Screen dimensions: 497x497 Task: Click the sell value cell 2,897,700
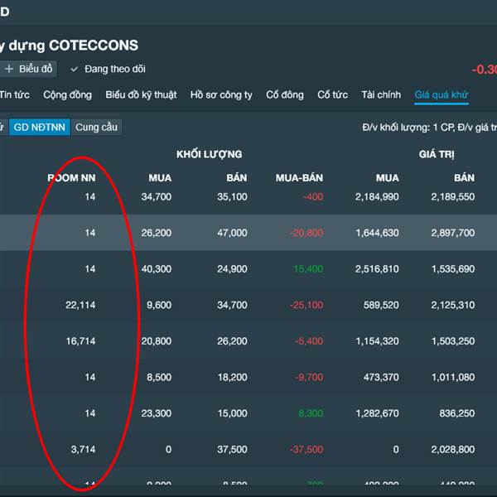pos(452,233)
